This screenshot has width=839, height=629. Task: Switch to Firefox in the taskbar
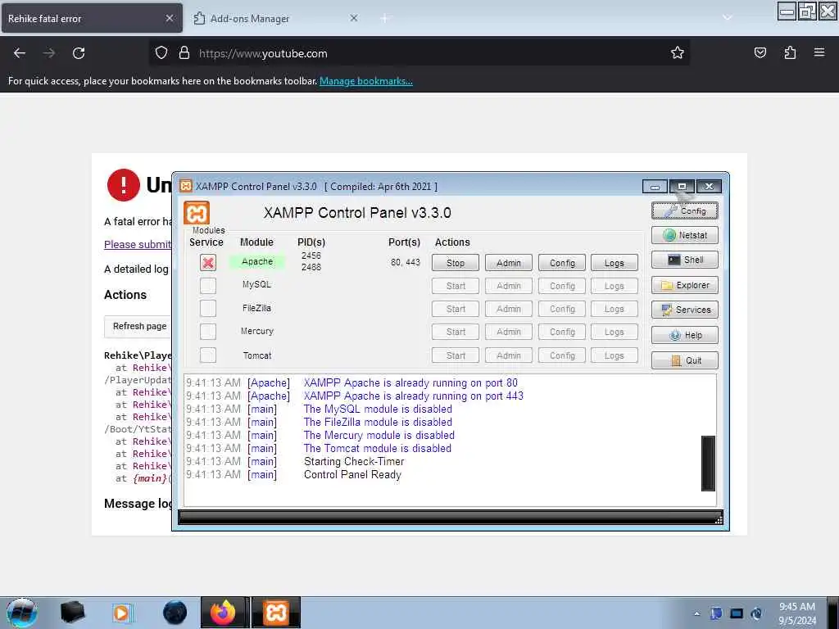point(224,613)
